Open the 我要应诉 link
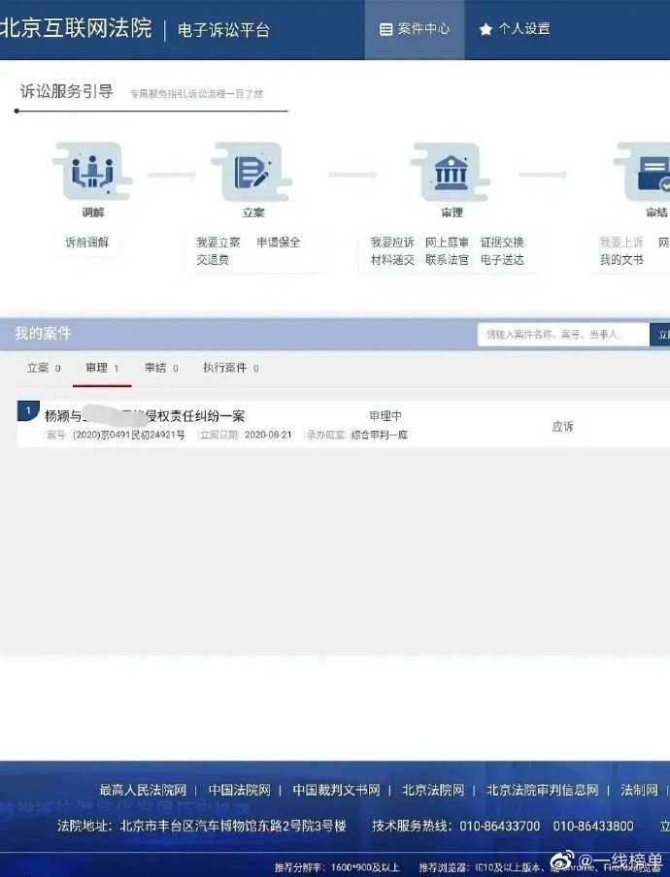The image size is (670, 877). pyautogui.click(x=392, y=243)
